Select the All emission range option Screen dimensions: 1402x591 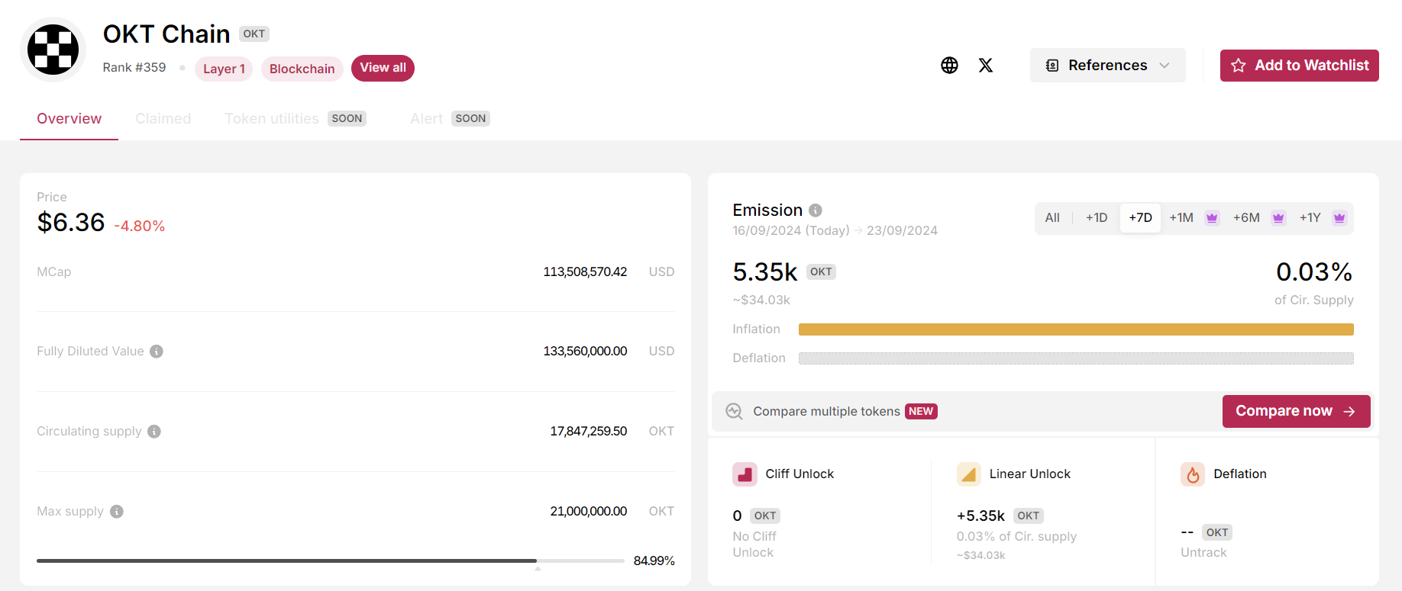1052,218
